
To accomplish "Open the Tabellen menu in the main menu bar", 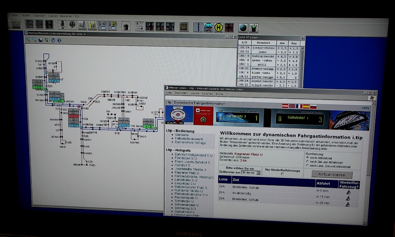I will [x=26, y=15].
